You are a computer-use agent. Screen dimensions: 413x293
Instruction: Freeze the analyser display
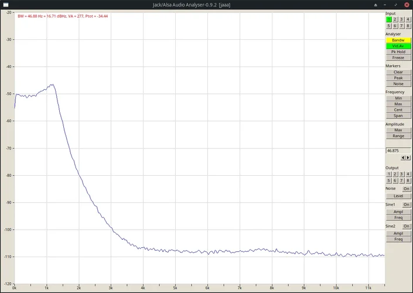click(x=398, y=57)
